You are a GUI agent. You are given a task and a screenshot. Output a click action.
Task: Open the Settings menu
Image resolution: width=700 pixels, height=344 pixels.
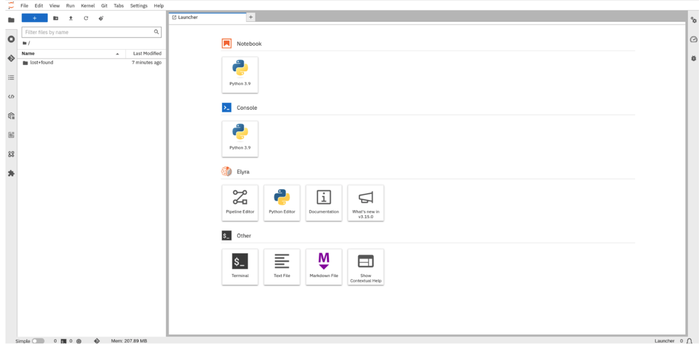pyautogui.click(x=139, y=5)
